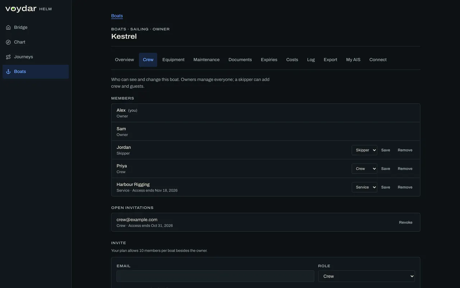This screenshot has height=288, width=460.
Task: Click the Sam owner member row
Action: [x=266, y=131]
